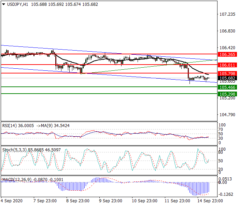The width and height of the screenshot is (239, 205).
Task: Click the 106.420 price axis value
Action: point(227,48)
